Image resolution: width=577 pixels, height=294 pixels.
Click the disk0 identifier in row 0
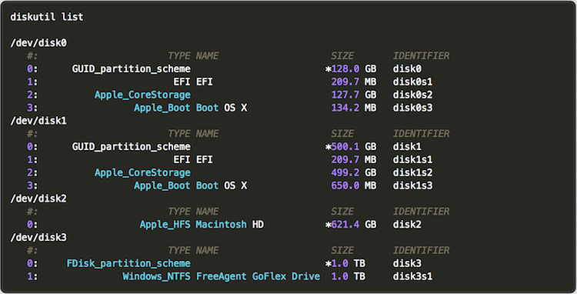(x=407, y=68)
